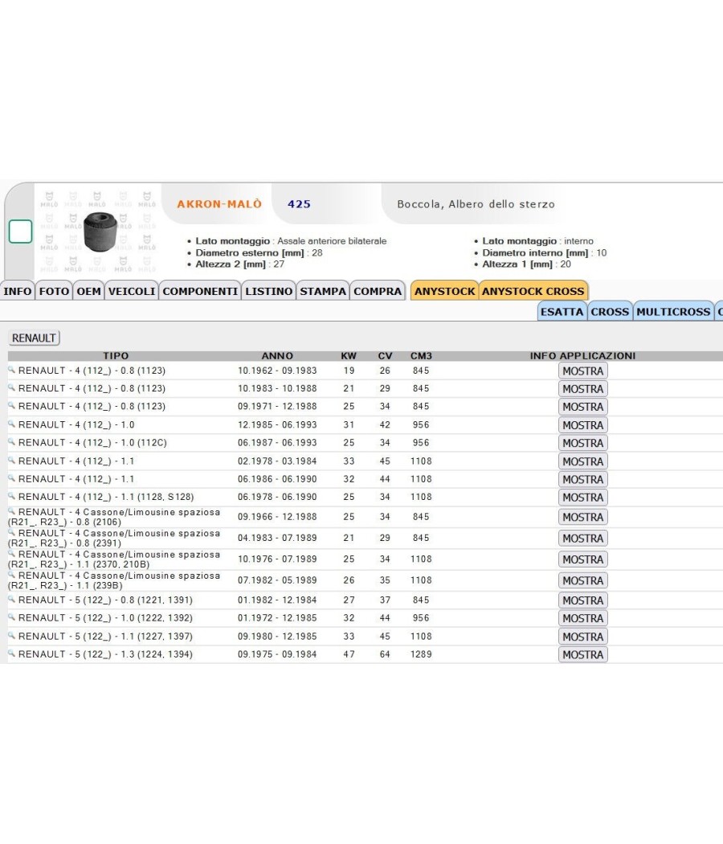Open the magnifier icon for Renault 4 1.0 12.1985
723x844 pixels.
[x=11, y=424]
